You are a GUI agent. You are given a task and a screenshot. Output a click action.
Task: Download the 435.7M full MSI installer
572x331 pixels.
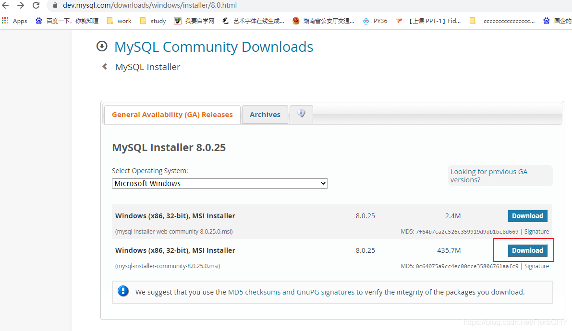point(527,250)
